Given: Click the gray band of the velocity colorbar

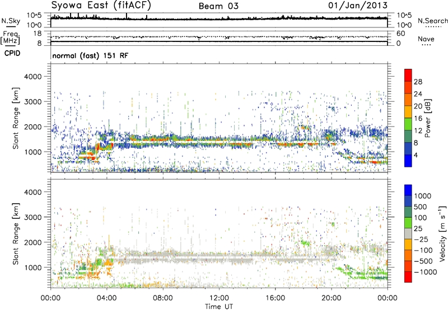Looking at the screenshot, I should (408, 233).
